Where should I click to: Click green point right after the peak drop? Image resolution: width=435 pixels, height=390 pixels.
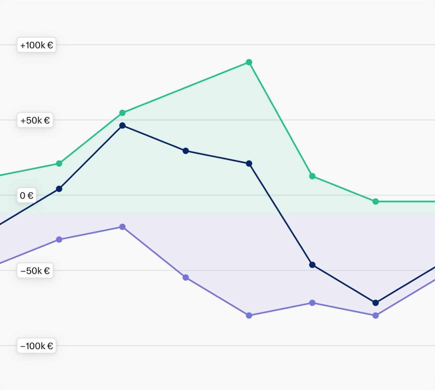point(312,176)
